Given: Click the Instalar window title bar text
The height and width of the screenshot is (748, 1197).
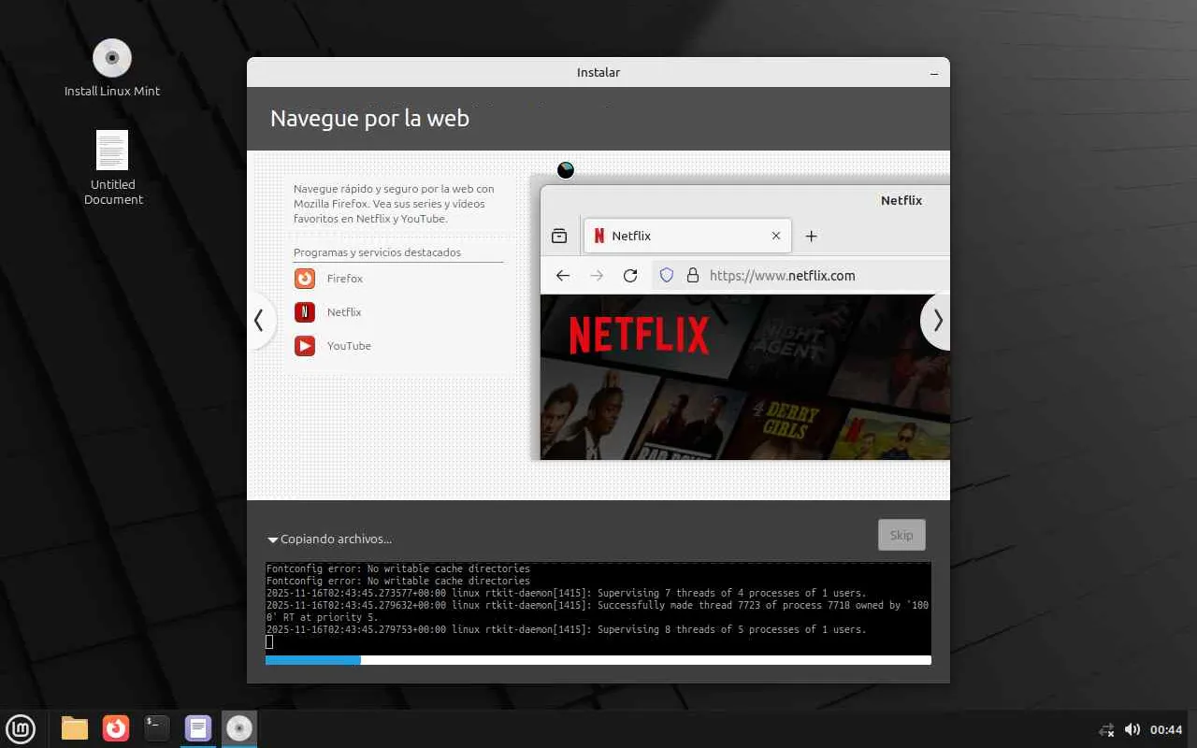Looking at the screenshot, I should [x=598, y=72].
